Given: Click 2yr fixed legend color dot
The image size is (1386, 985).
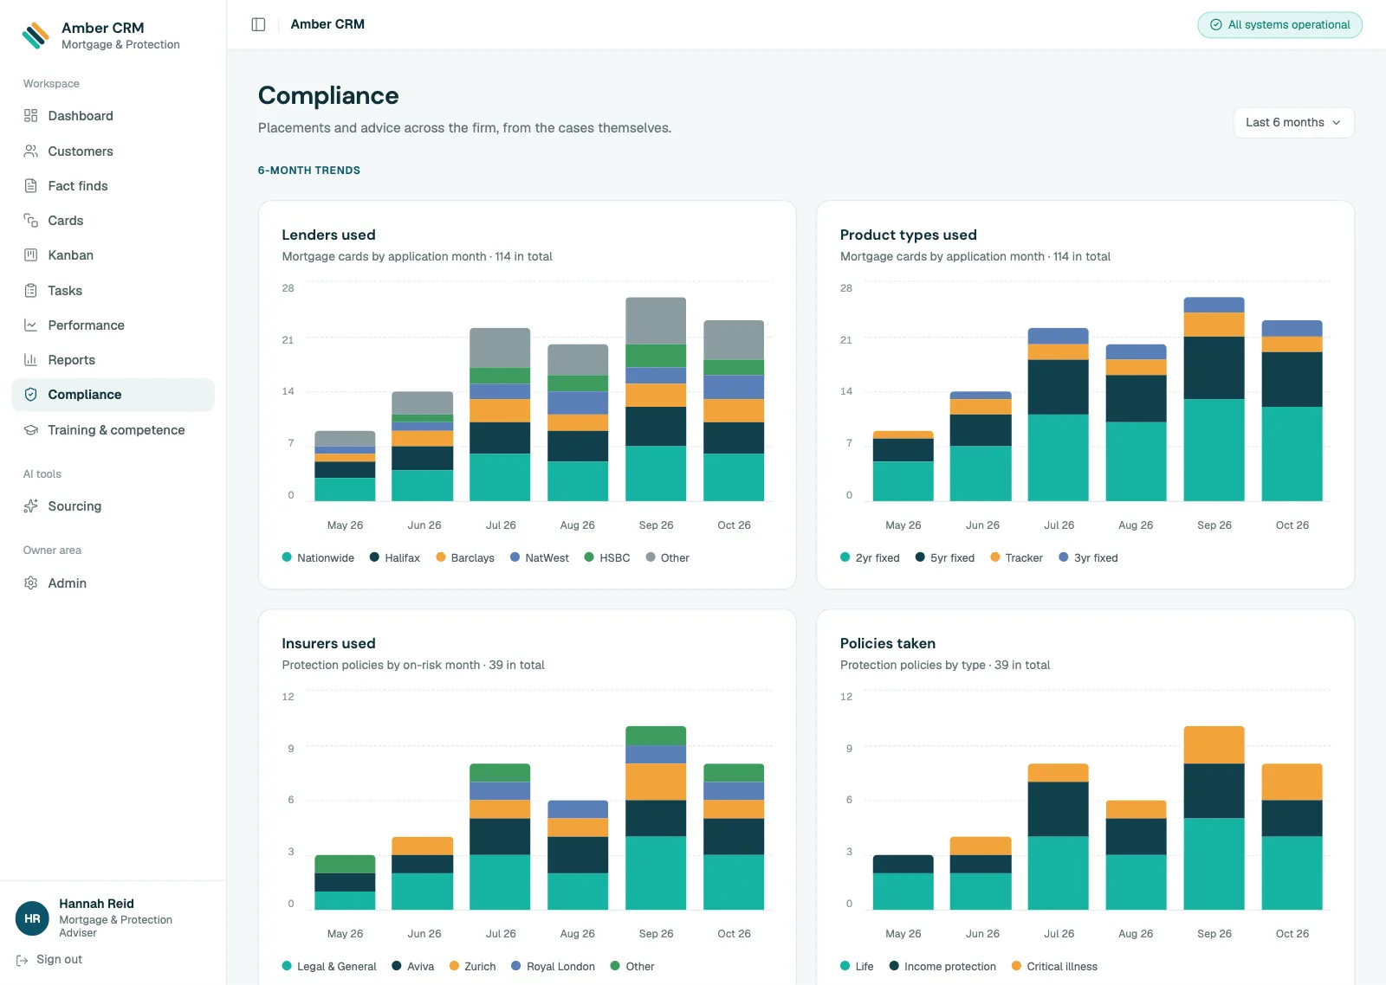Looking at the screenshot, I should [x=845, y=557].
